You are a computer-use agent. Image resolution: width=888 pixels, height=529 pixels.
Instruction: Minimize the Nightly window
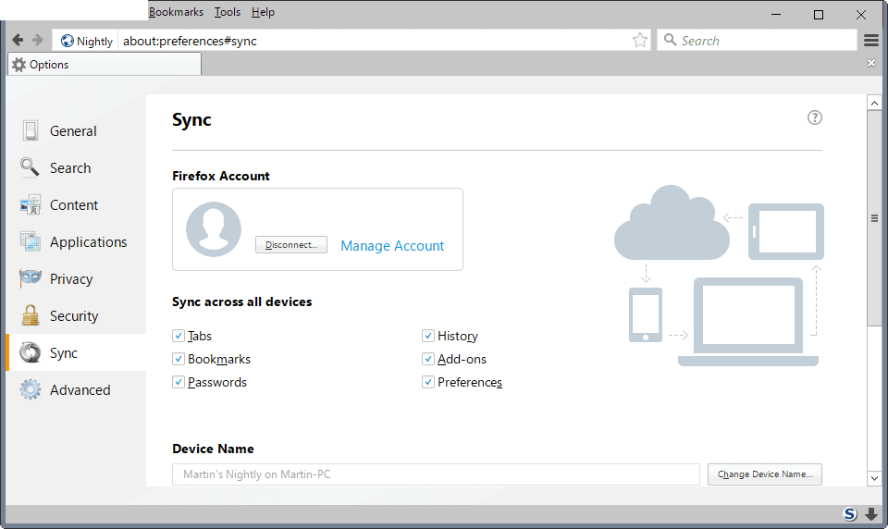tap(776, 14)
